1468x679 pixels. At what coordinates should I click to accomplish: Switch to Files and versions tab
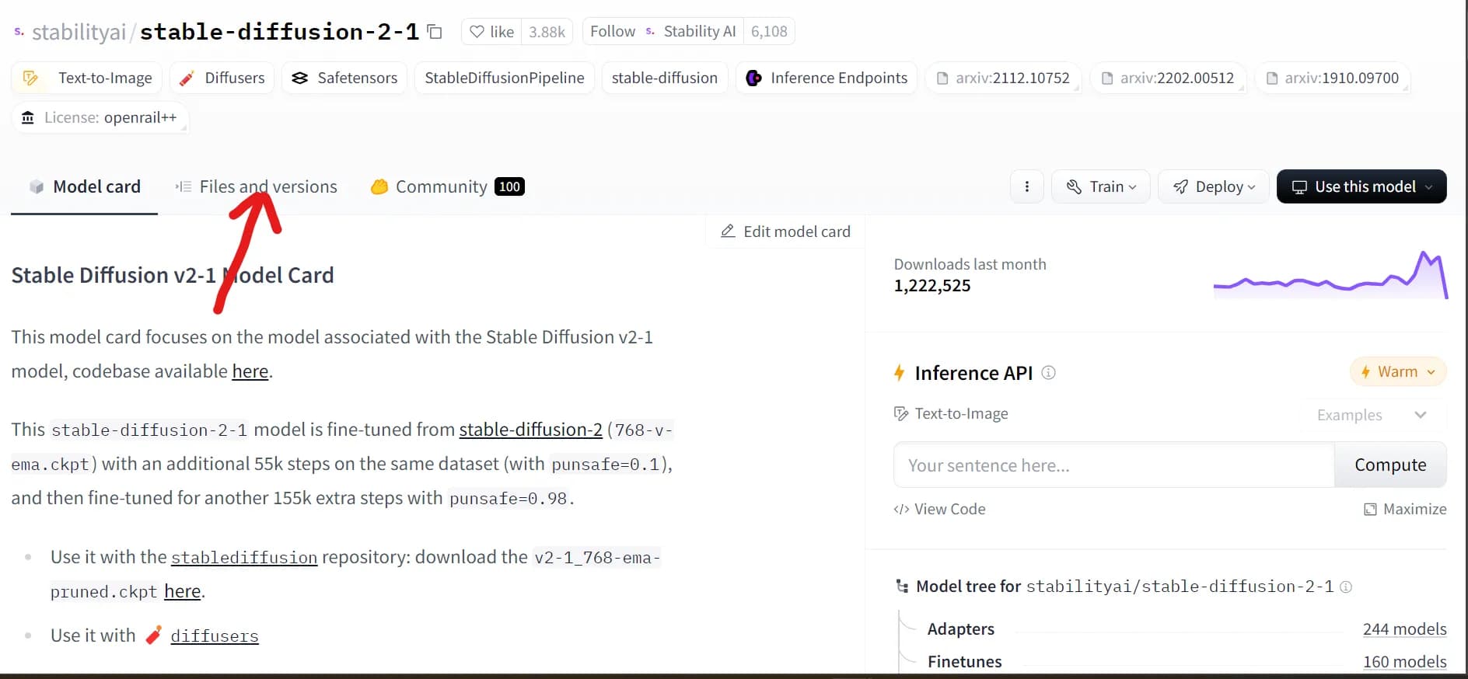click(x=257, y=186)
